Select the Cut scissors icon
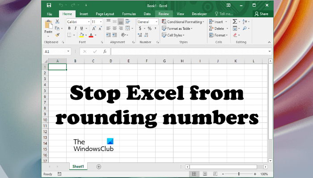 [58, 21]
